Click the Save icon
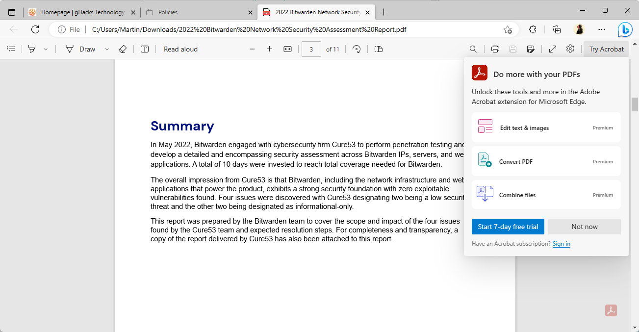Viewport: 639px width, 332px height. pos(513,49)
